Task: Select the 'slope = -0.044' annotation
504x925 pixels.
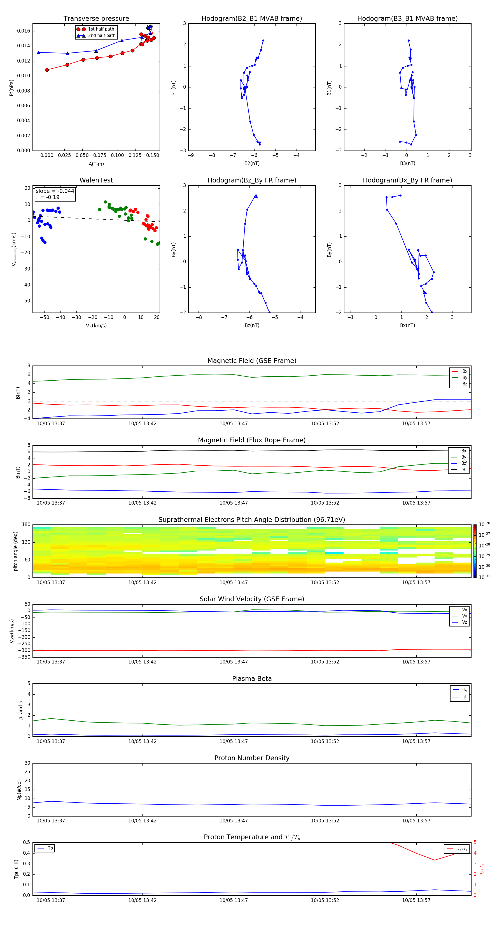Action: [55, 191]
